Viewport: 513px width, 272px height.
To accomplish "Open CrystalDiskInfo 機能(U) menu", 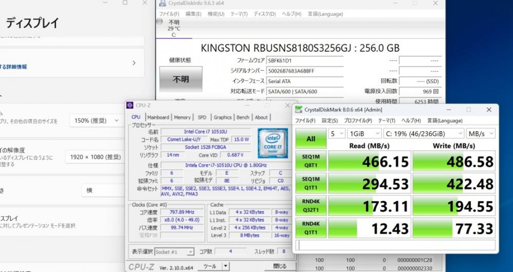I will tap(216, 14).
